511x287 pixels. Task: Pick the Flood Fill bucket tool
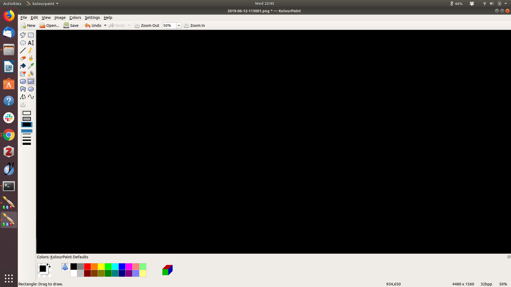pyautogui.click(x=23, y=66)
